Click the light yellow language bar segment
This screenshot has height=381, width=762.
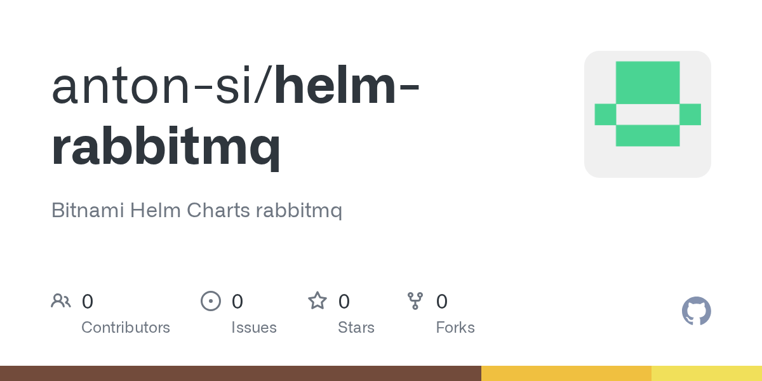coord(707,373)
